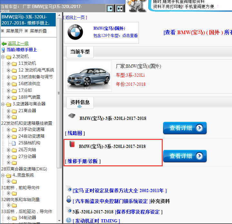The height and width of the screenshot is (224, 232).
Task: Click the blue BMW 3-series car thumbnail
Action: [89, 76]
